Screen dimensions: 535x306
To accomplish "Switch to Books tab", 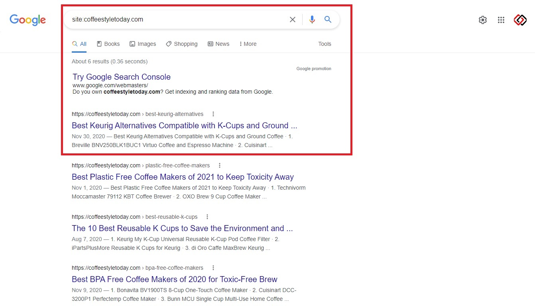I will 108,44.
